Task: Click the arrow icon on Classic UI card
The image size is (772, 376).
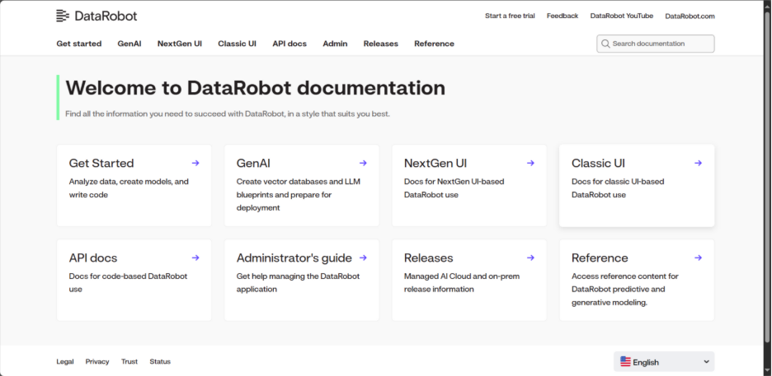Action: (x=698, y=163)
